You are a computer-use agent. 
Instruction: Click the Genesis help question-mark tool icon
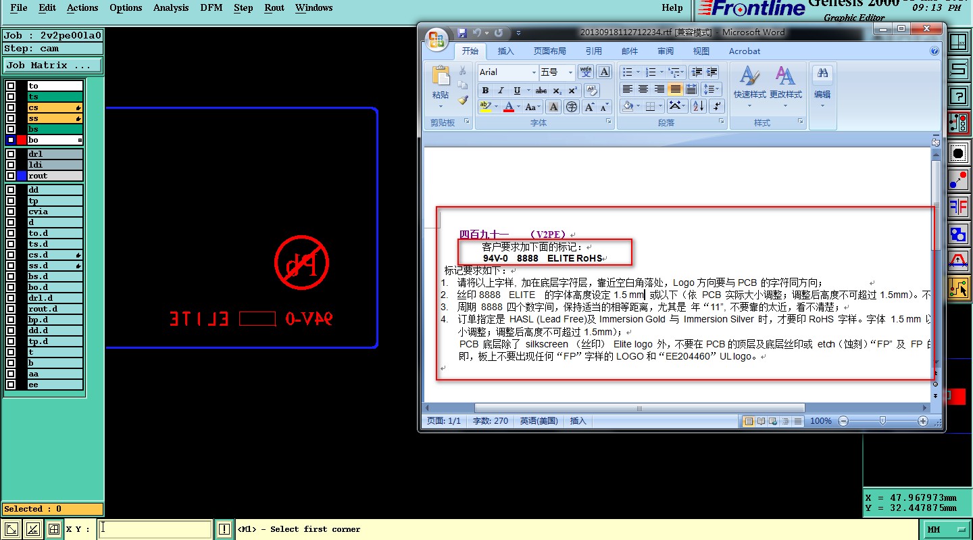point(958,95)
